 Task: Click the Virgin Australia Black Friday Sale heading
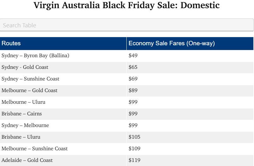coord(126,5)
